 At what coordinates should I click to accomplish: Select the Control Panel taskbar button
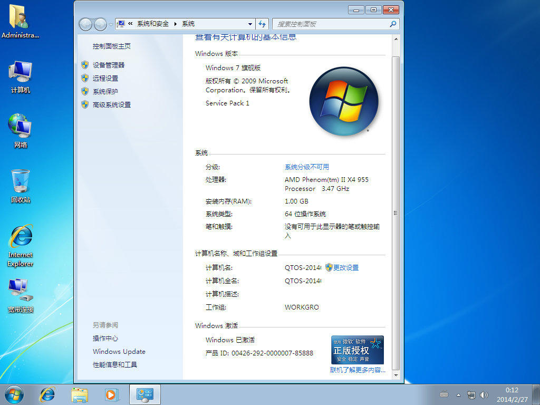click(144, 394)
